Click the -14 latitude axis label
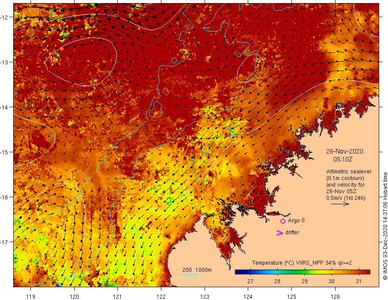388x300 pixels. (4, 107)
